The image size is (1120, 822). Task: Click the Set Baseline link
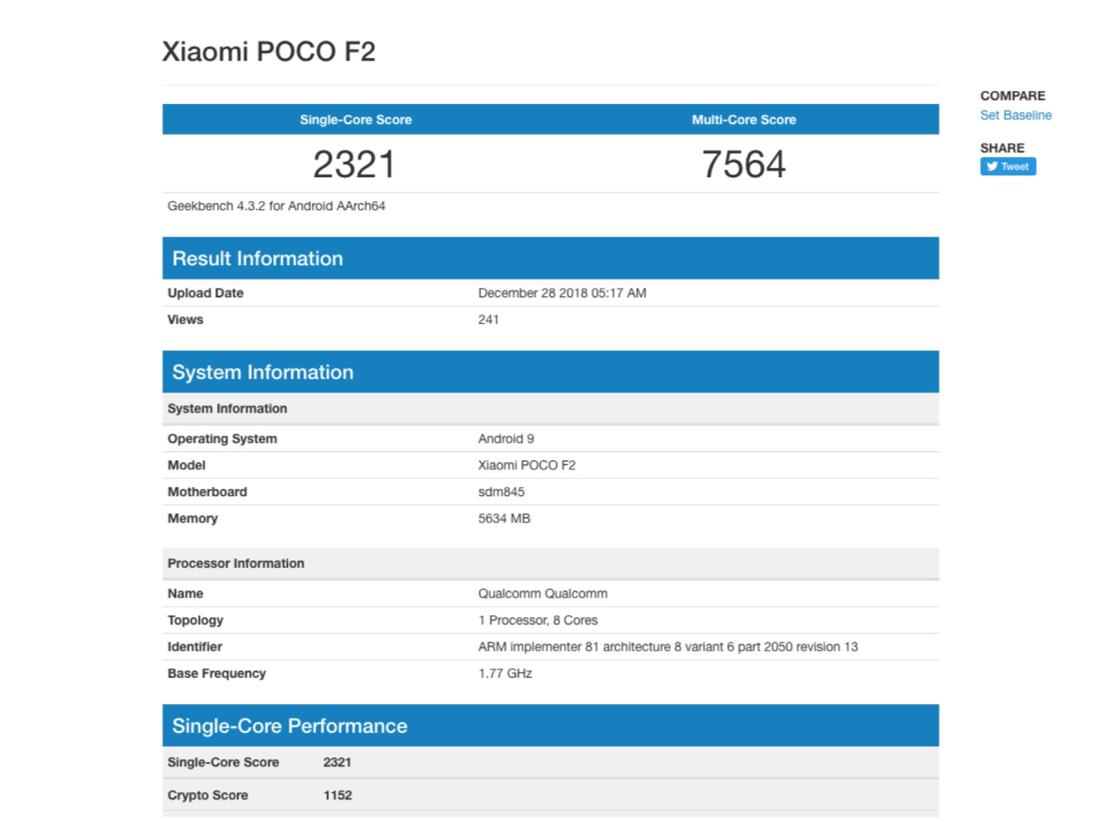coord(1015,116)
